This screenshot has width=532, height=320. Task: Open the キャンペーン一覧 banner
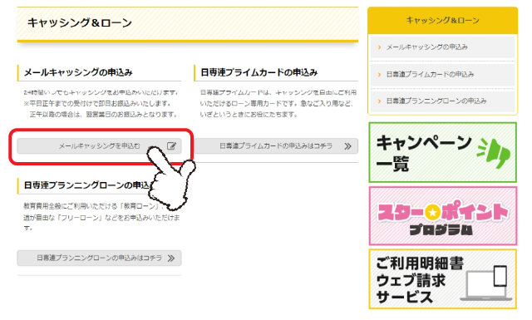pos(443,152)
